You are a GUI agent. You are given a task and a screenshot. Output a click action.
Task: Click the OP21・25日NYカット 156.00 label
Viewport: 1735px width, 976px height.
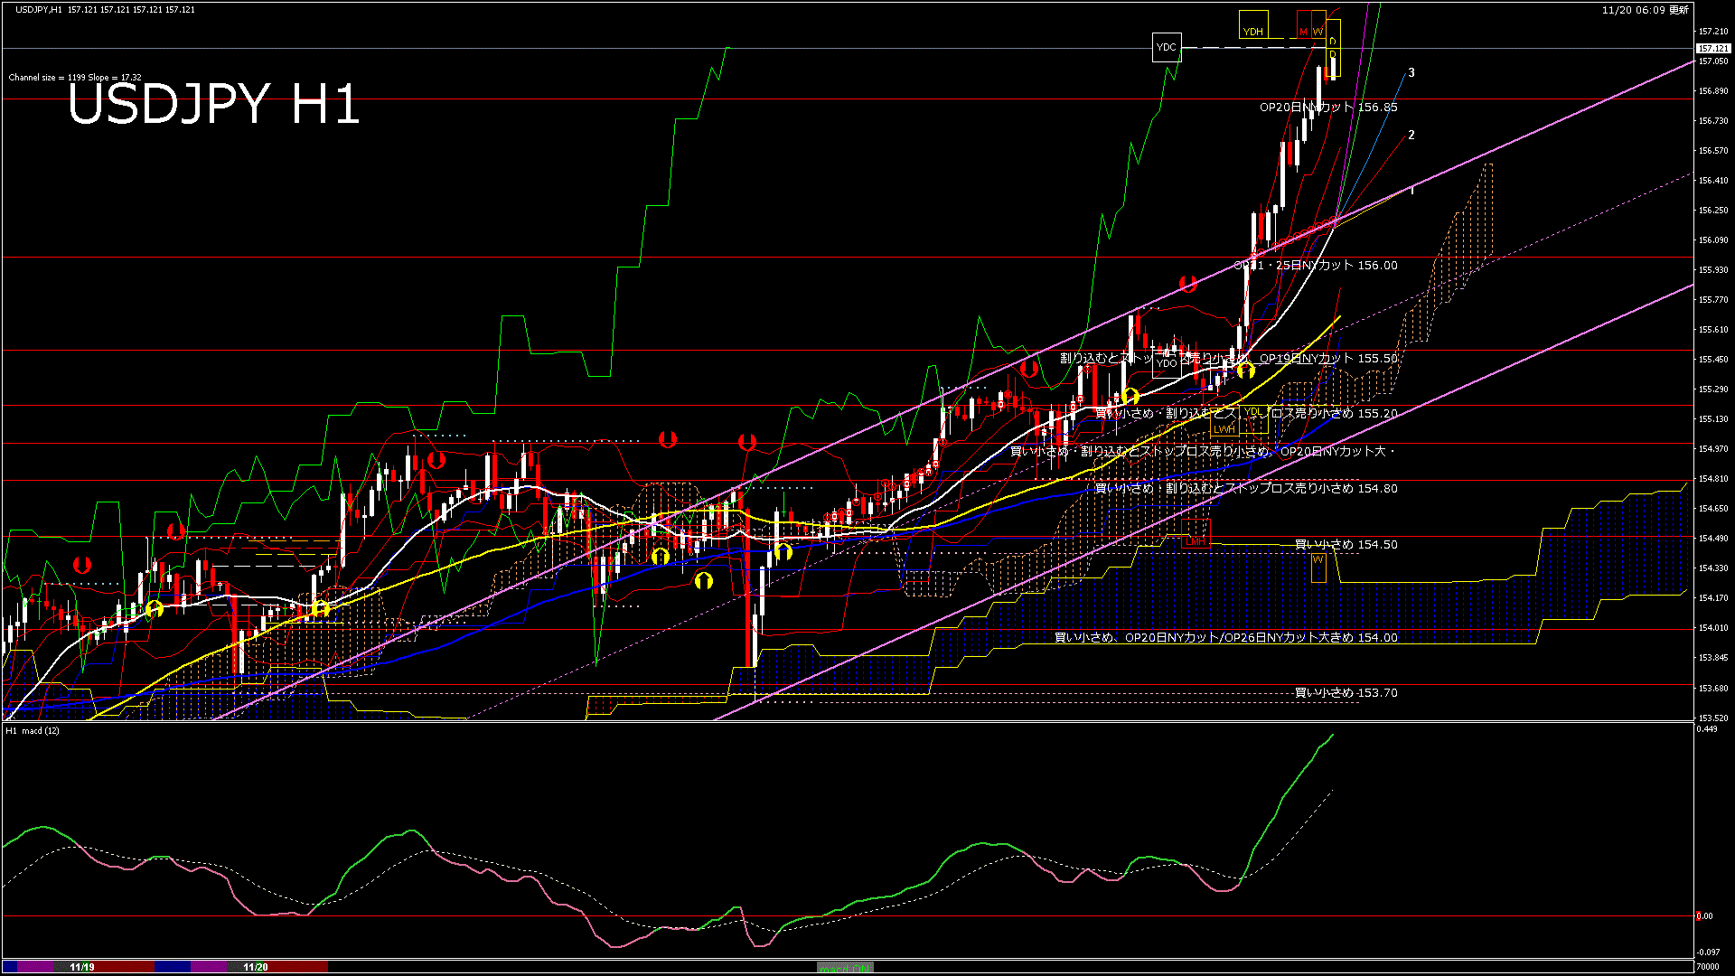coord(1316,265)
